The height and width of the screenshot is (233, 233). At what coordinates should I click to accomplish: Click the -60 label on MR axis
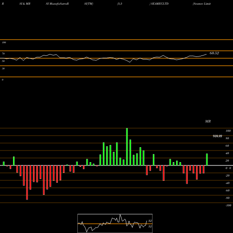click(227, 191)
